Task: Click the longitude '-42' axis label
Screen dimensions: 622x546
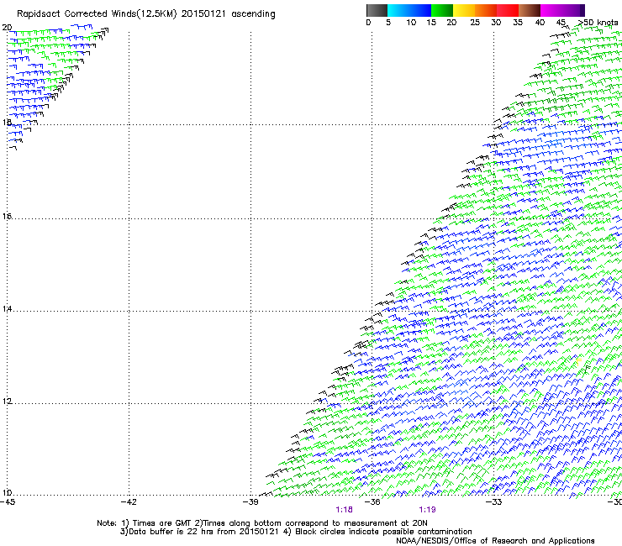Action: 129,502
